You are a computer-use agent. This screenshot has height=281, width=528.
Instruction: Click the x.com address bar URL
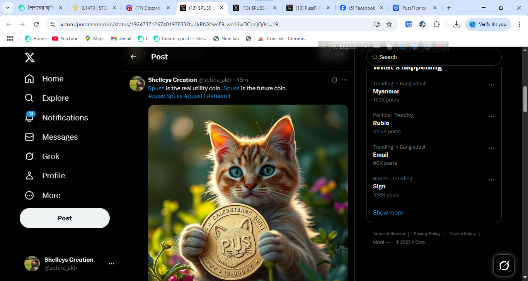pyautogui.click(x=169, y=24)
